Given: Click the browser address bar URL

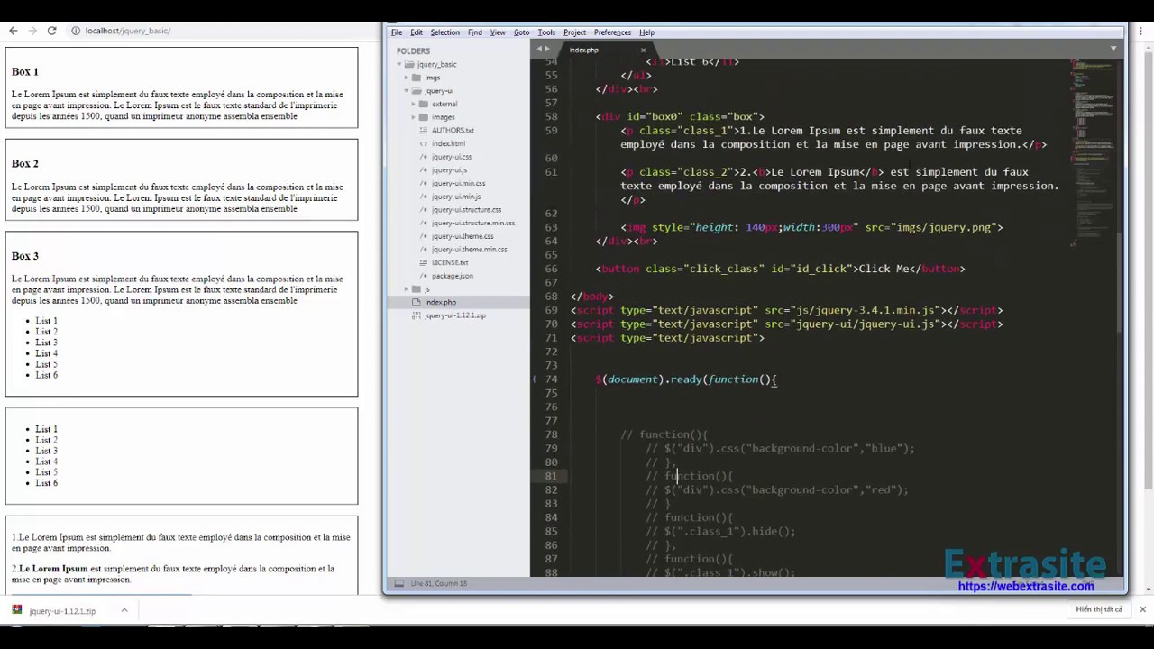Looking at the screenshot, I should [x=128, y=31].
